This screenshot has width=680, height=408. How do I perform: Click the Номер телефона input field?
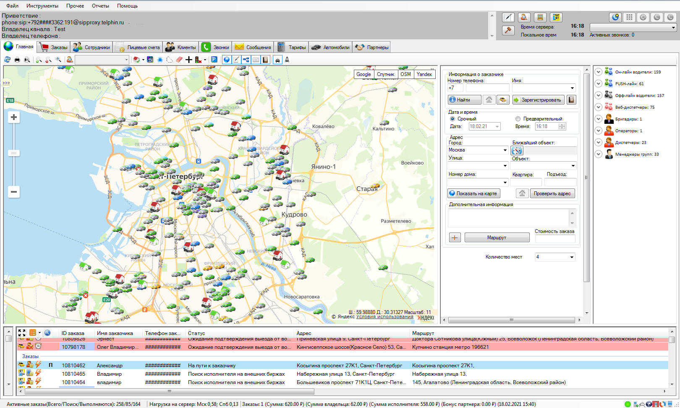click(x=487, y=88)
